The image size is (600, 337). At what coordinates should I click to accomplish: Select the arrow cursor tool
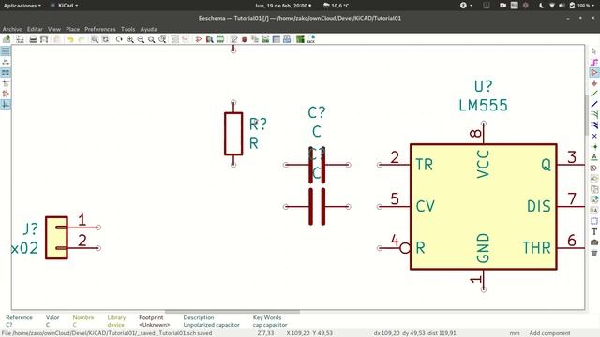[594, 51]
